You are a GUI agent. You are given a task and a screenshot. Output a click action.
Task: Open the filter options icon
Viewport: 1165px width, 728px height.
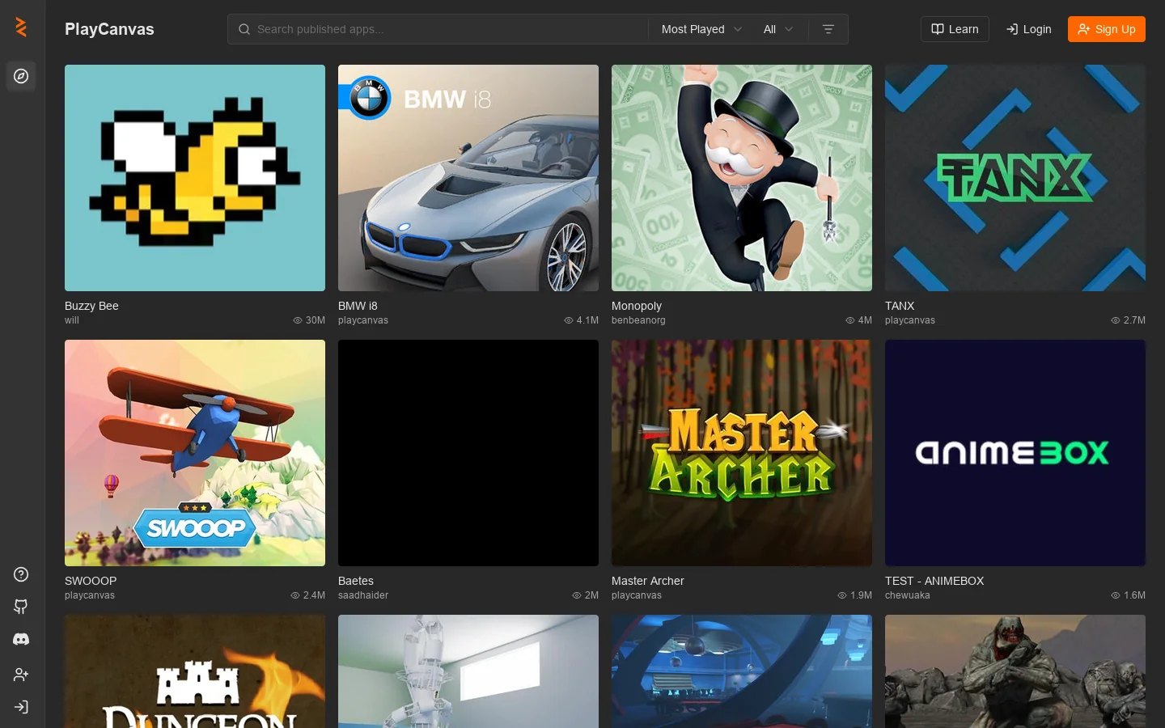828,29
